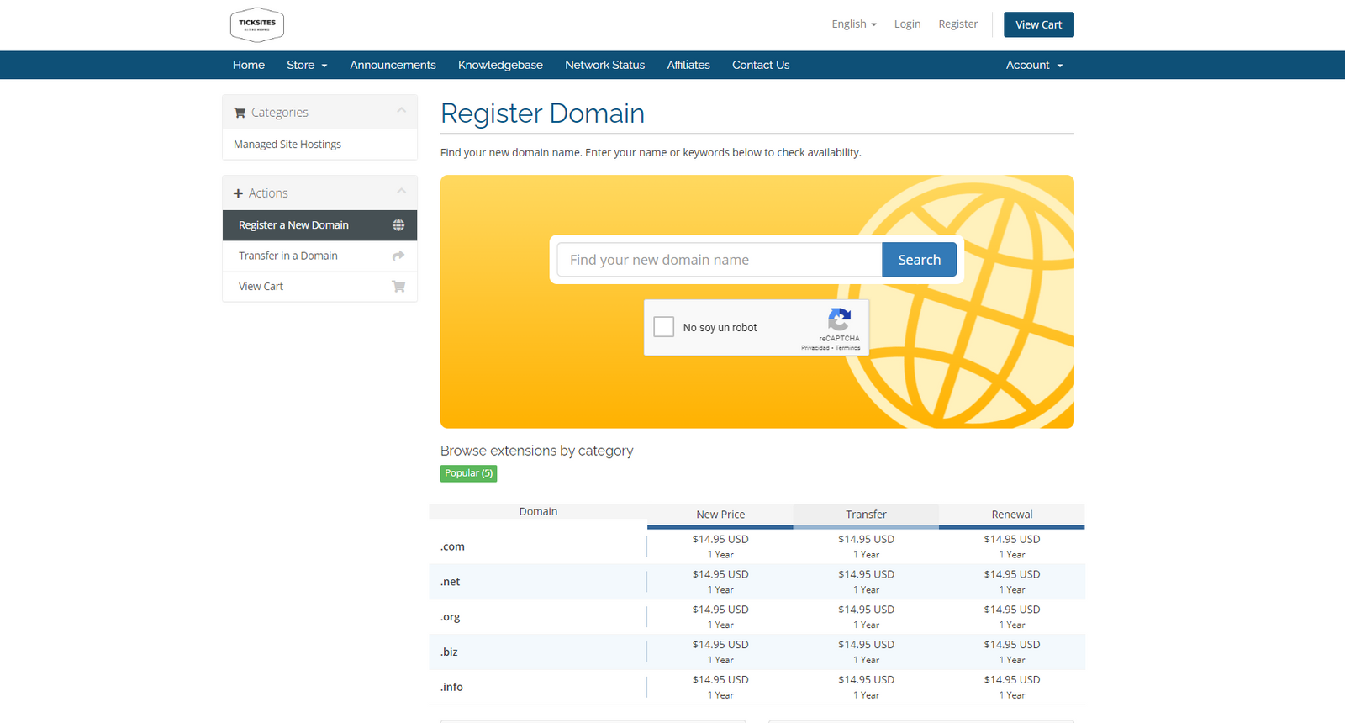Click the .biz New Price cell

pyautogui.click(x=720, y=652)
